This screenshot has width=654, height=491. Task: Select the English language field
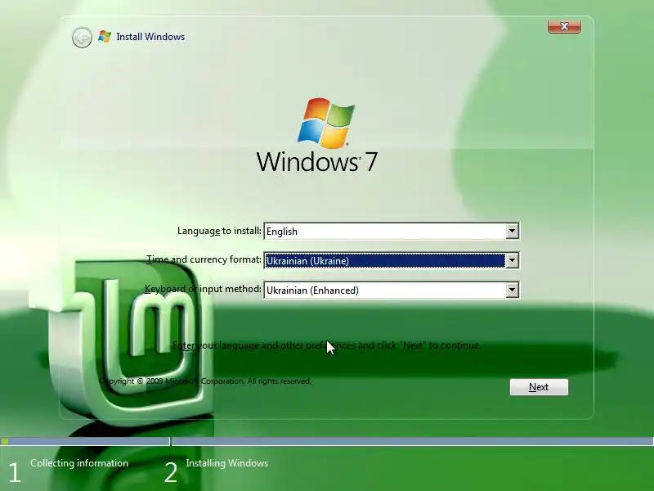point(392,231)
